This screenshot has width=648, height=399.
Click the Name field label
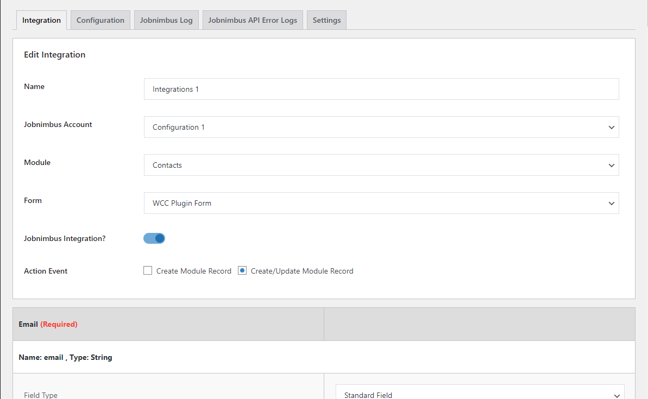point(34,86)
